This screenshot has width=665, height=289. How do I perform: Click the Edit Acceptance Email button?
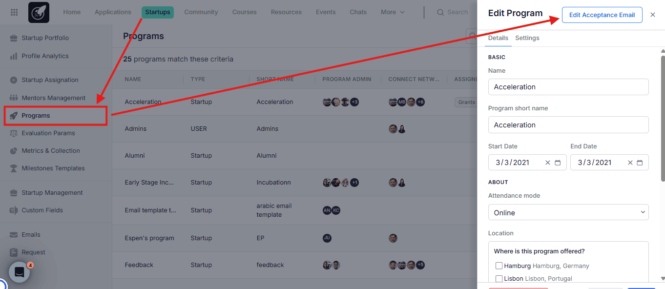[x=602, y=15]
